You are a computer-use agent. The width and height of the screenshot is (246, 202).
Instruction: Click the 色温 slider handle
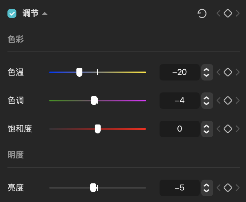tap(79, 72)
